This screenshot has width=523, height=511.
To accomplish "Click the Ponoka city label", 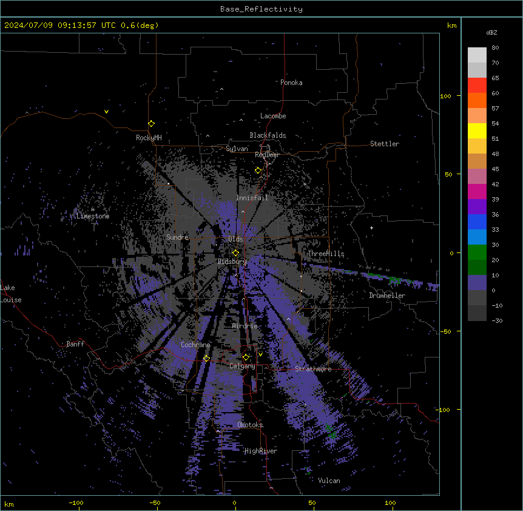I will pyautogui.click(x=291, y=83).
